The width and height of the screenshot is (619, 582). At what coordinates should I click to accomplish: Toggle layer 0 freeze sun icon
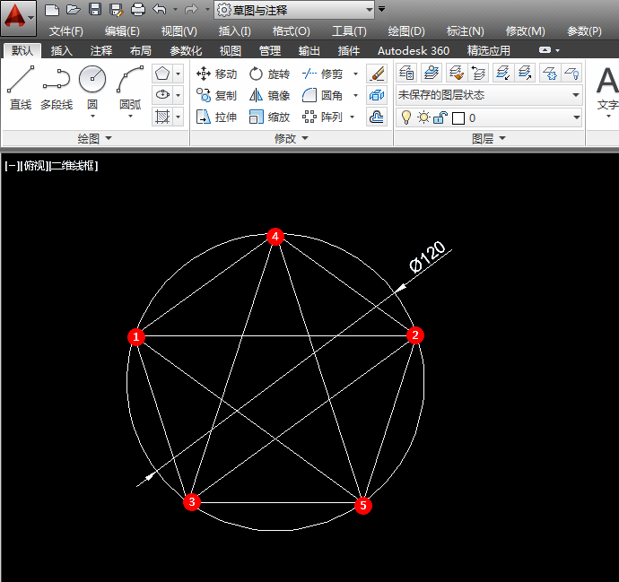(423, 117)
